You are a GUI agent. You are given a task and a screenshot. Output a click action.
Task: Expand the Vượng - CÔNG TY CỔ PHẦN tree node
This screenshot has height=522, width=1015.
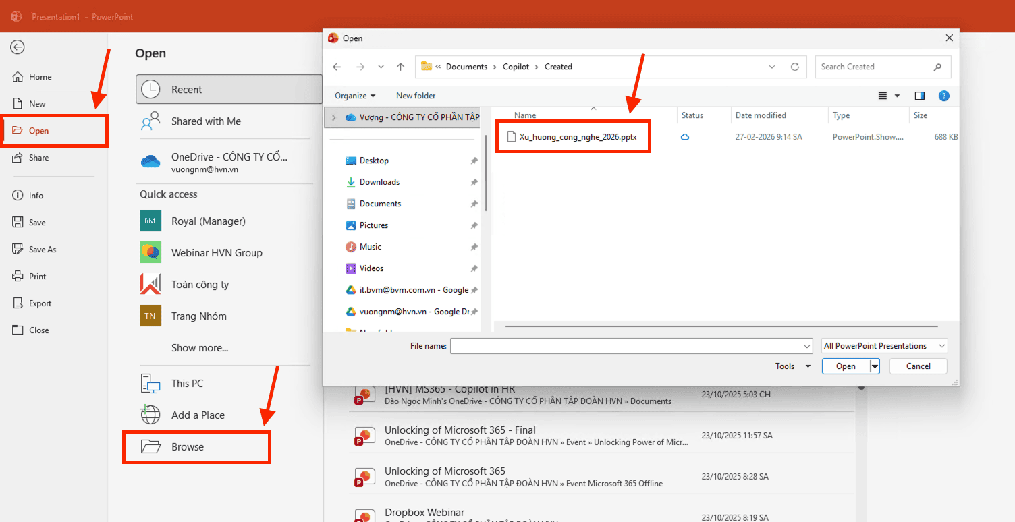coord(333,117)
